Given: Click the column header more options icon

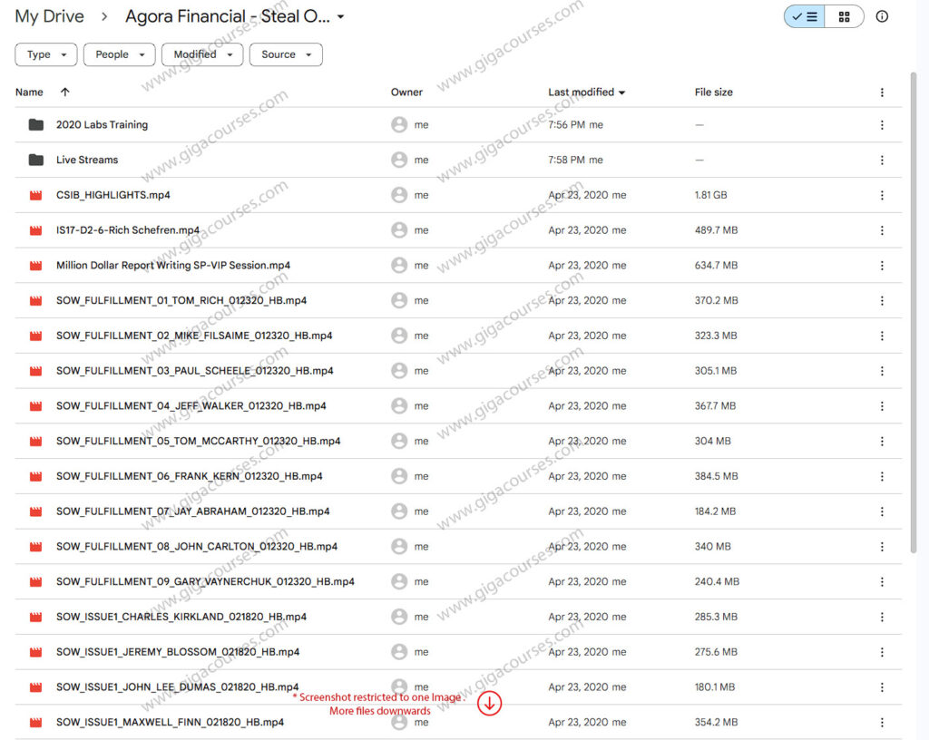Looking at the screenshot, I should (882, 92).
